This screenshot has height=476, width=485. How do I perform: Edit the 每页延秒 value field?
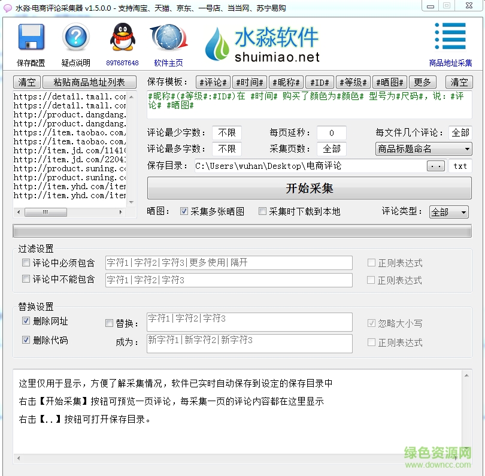pos(332,132)
